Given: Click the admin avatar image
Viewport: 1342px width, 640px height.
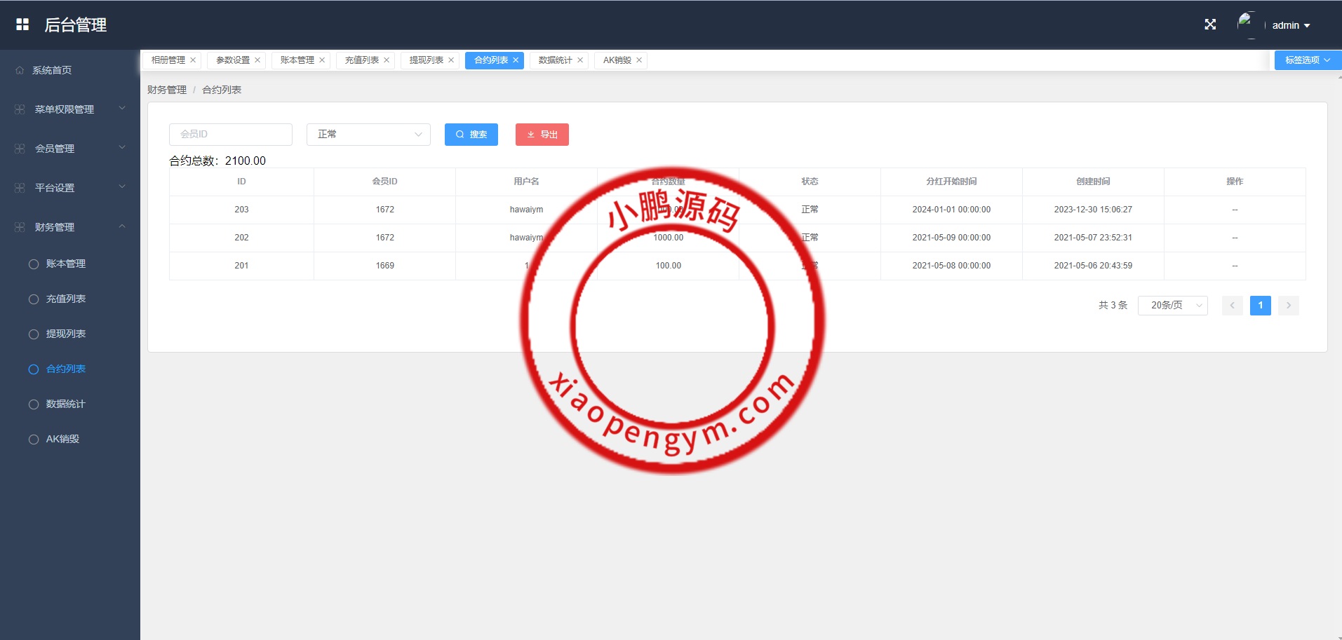Looking at the screenshot, I should pos(1248,25).
